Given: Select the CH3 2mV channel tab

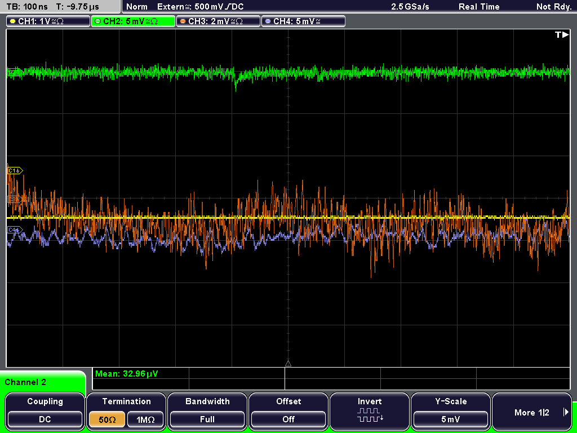Looking at the screenshot, I should pos(218,21).
